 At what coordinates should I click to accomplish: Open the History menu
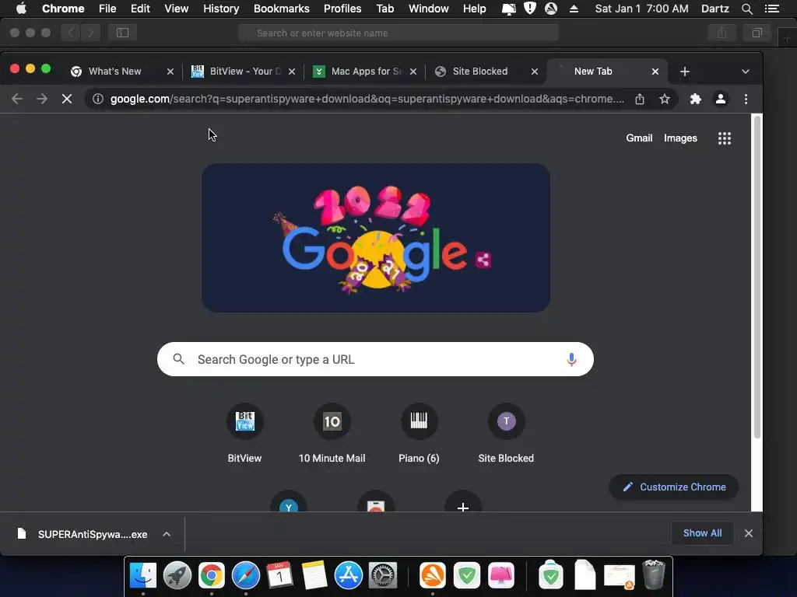click(221, 9)
